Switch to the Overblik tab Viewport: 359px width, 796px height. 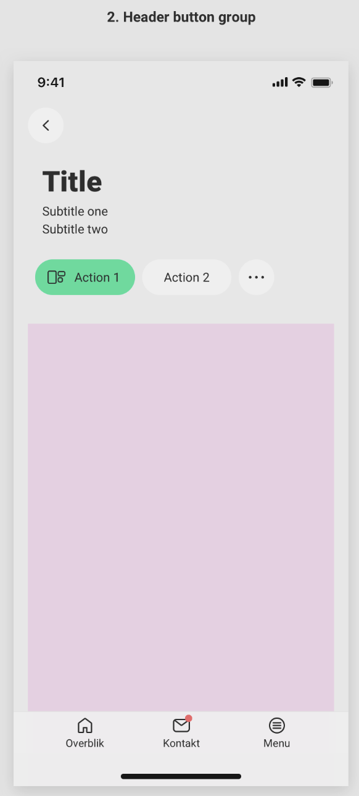point(85,733)
